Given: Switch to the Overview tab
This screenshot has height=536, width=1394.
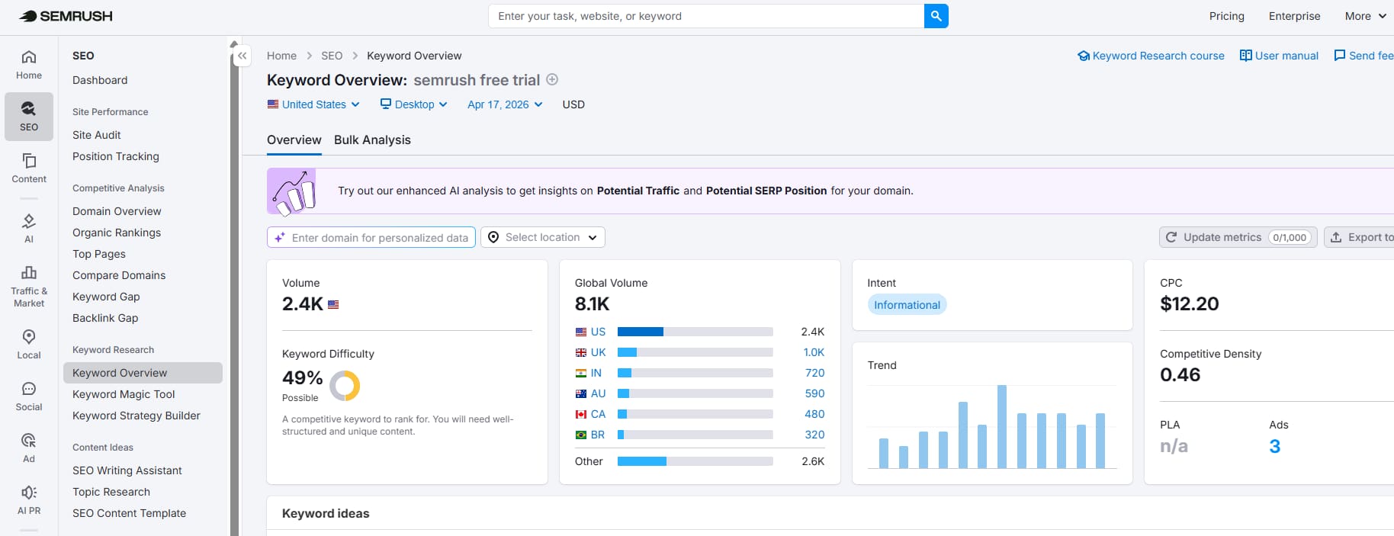Looking at the screenshot, I should pyautogui.click(x=294, y=140).
